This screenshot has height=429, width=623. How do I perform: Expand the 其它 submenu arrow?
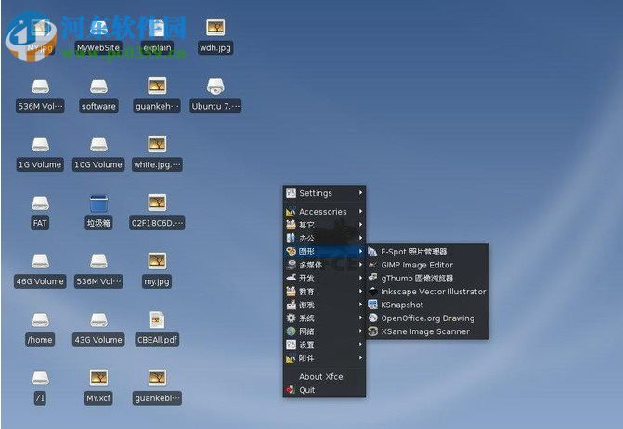coord(360,225)
